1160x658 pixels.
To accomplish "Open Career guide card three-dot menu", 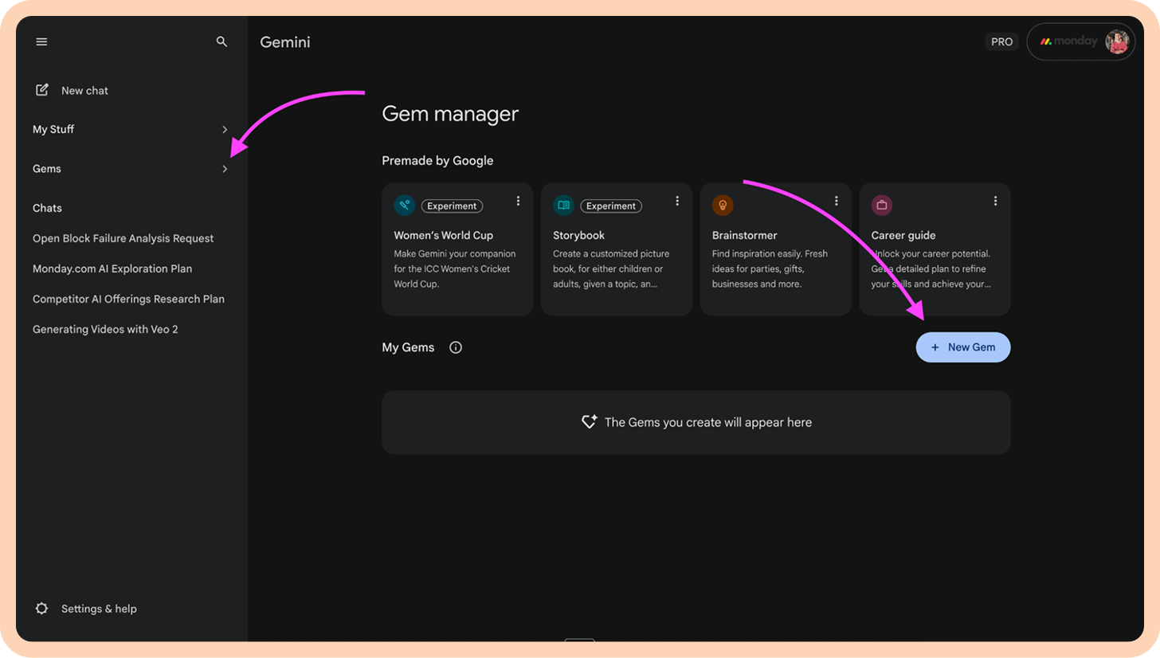I will pos(995,201).
